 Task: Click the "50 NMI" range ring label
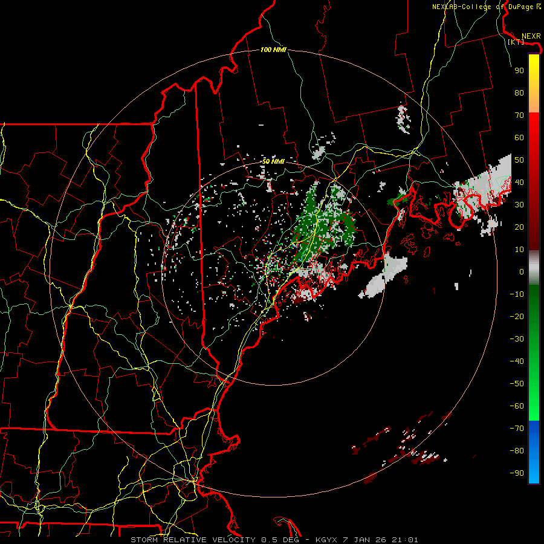273,161
